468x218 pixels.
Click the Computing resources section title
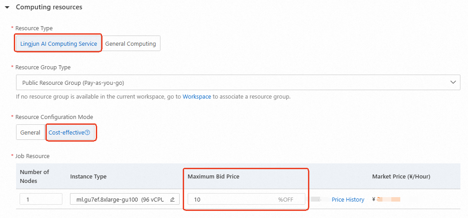[x=49, y=8]
